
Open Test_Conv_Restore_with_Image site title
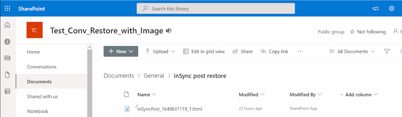coord(107,31)
